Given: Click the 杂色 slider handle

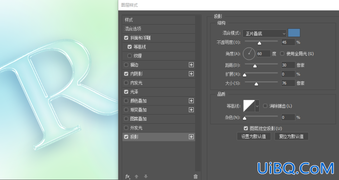Looking at the screenshot, I should click(245, 118).
